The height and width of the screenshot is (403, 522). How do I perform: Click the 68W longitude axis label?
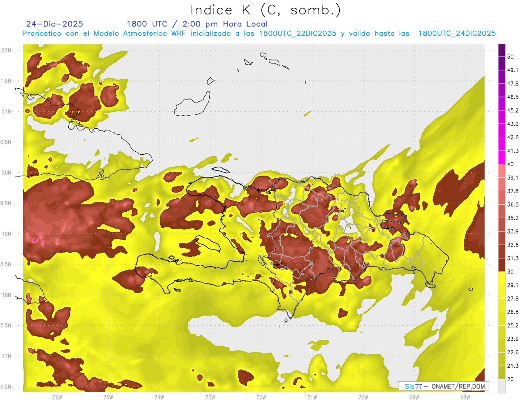(465, 397)
